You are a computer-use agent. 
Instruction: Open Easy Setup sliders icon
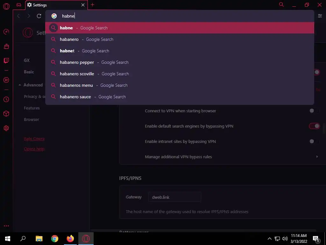pyautogui.click(x=320, y=16)
